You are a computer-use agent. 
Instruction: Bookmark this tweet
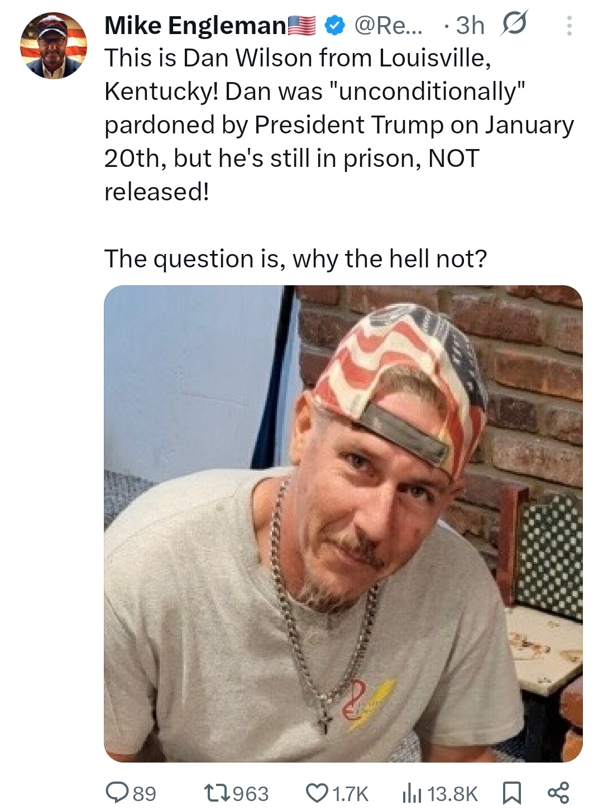coord(512,793)
